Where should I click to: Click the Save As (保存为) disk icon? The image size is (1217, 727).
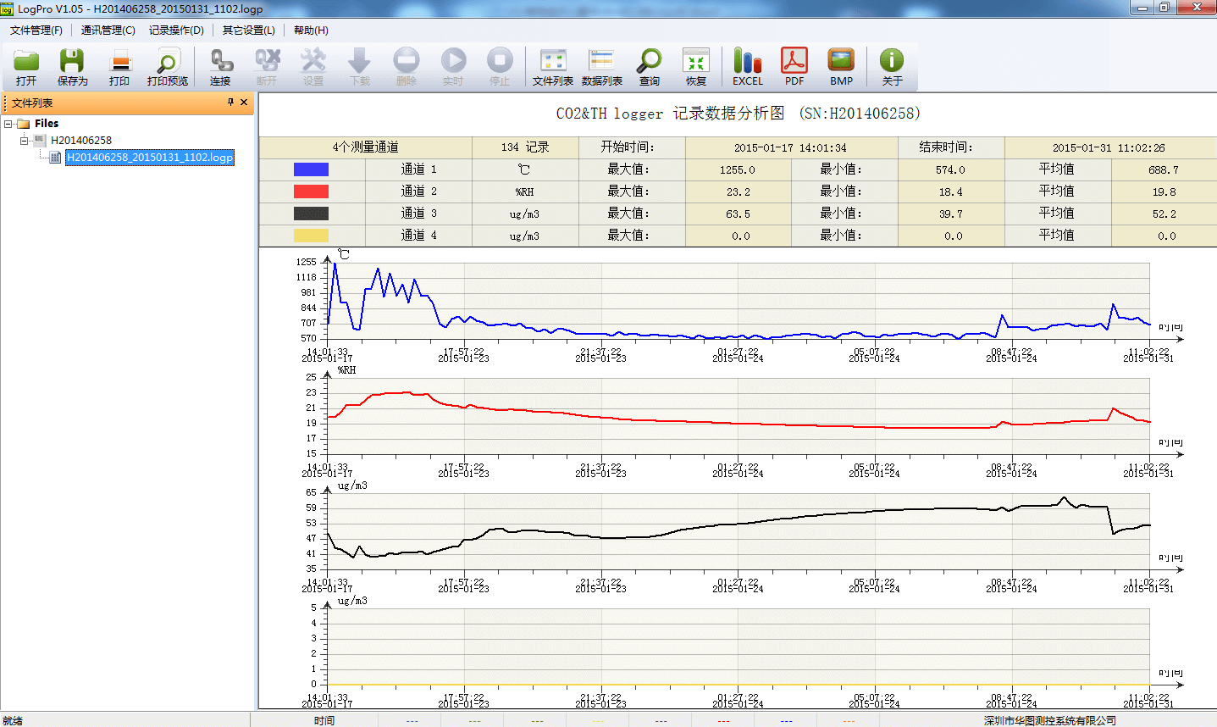click(x=72, y=66)
